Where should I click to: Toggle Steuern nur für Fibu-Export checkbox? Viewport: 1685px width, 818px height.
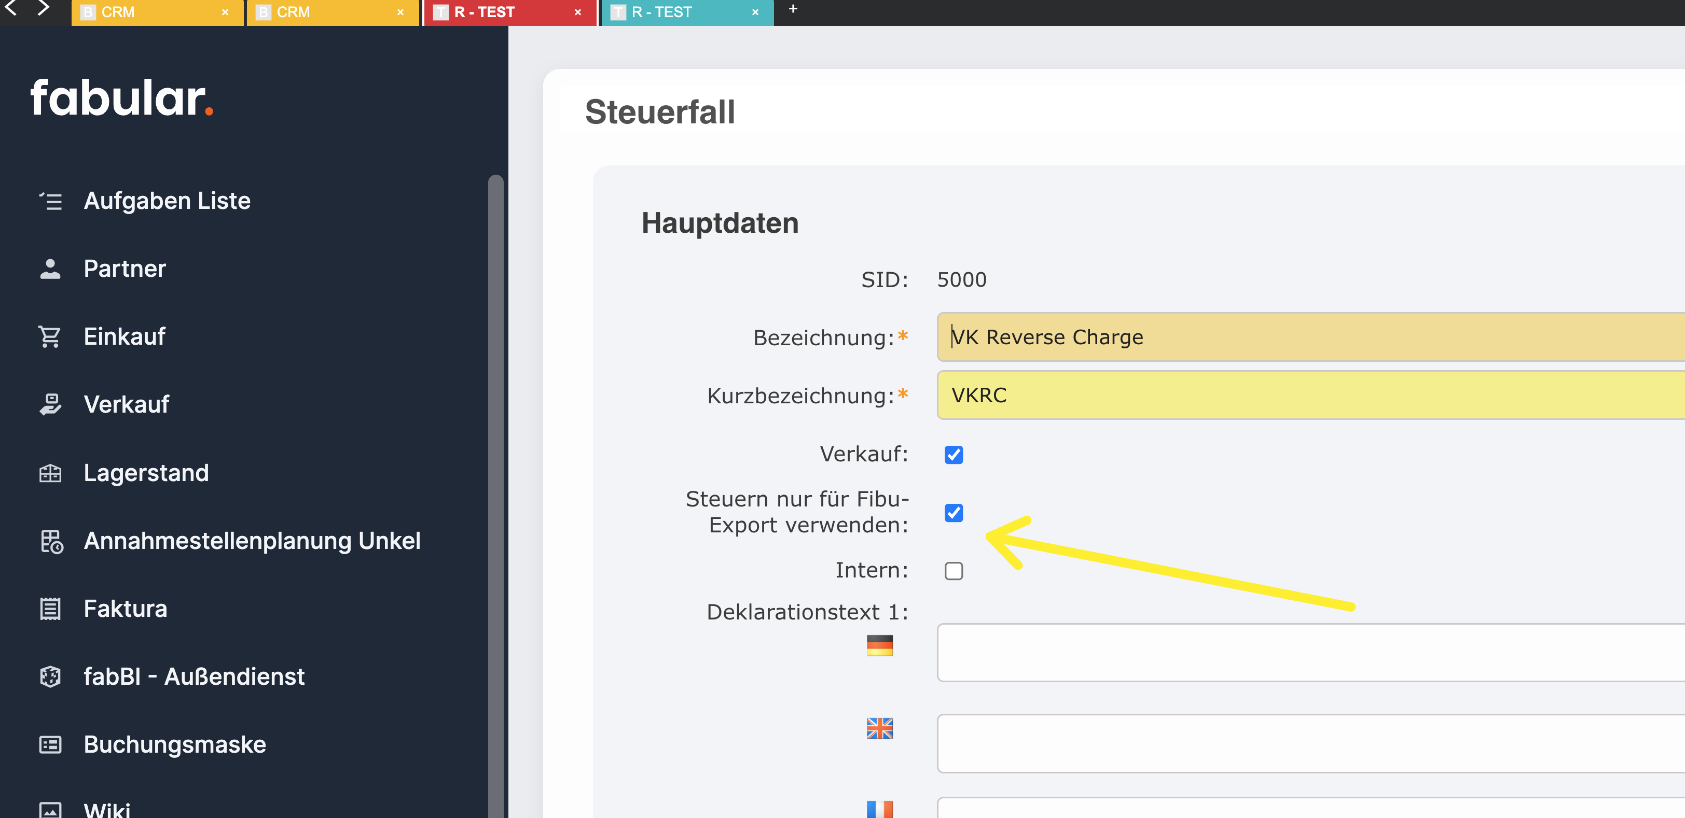[x=954, y=512]
